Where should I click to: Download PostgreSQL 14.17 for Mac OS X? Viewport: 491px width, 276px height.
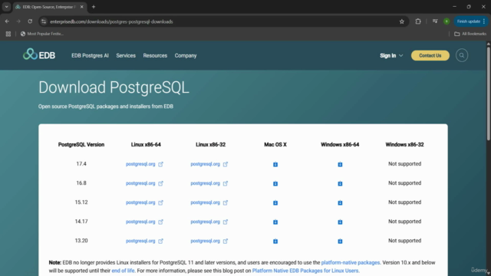tap(275, 222)
